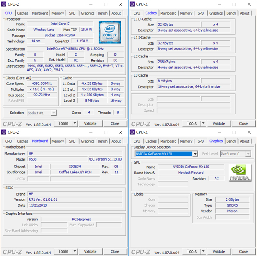Open Memory tab in Graphics window
The height and width of the screenshot is (256, 257).
(186, 141)
